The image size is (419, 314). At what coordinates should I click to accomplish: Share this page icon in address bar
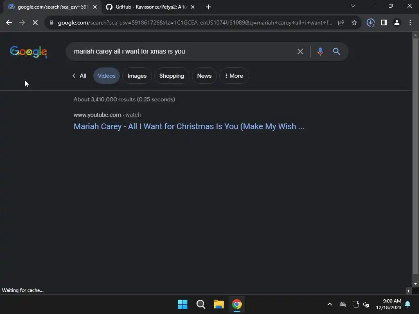click(x=341, y=23)
